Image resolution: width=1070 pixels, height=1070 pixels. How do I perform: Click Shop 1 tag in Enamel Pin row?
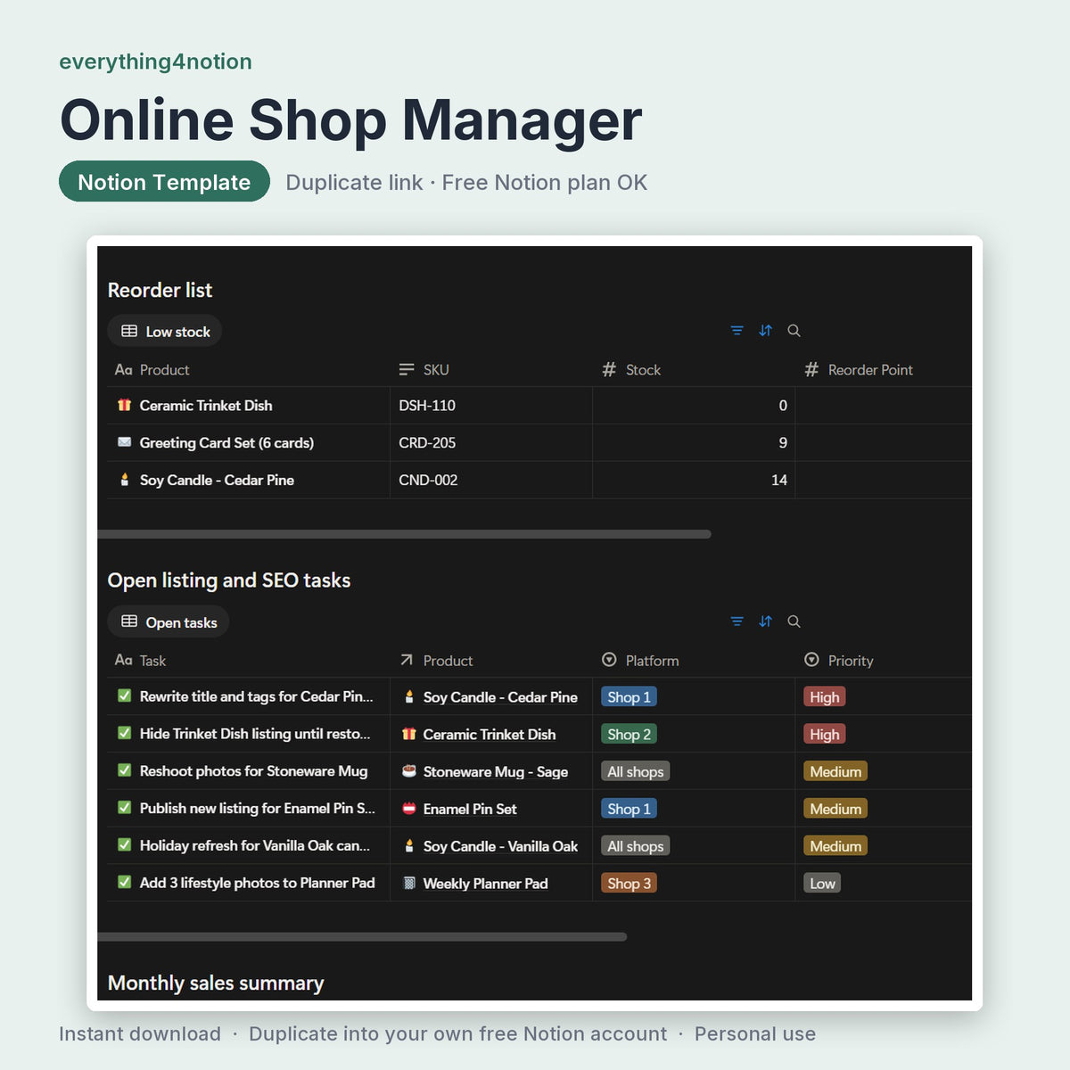(x=630, y=809)
